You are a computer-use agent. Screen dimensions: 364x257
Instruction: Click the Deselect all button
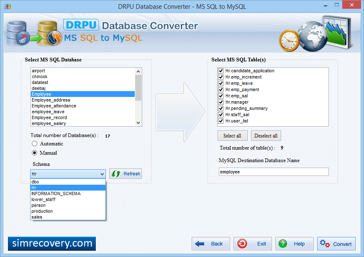coord(266,136)
